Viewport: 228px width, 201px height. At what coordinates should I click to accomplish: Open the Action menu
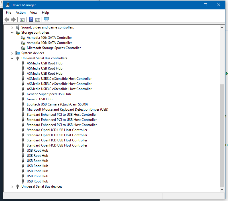[21, 13]
